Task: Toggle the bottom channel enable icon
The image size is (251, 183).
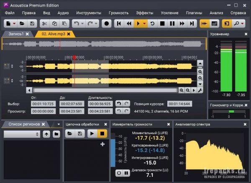Action: click(7, 81)
